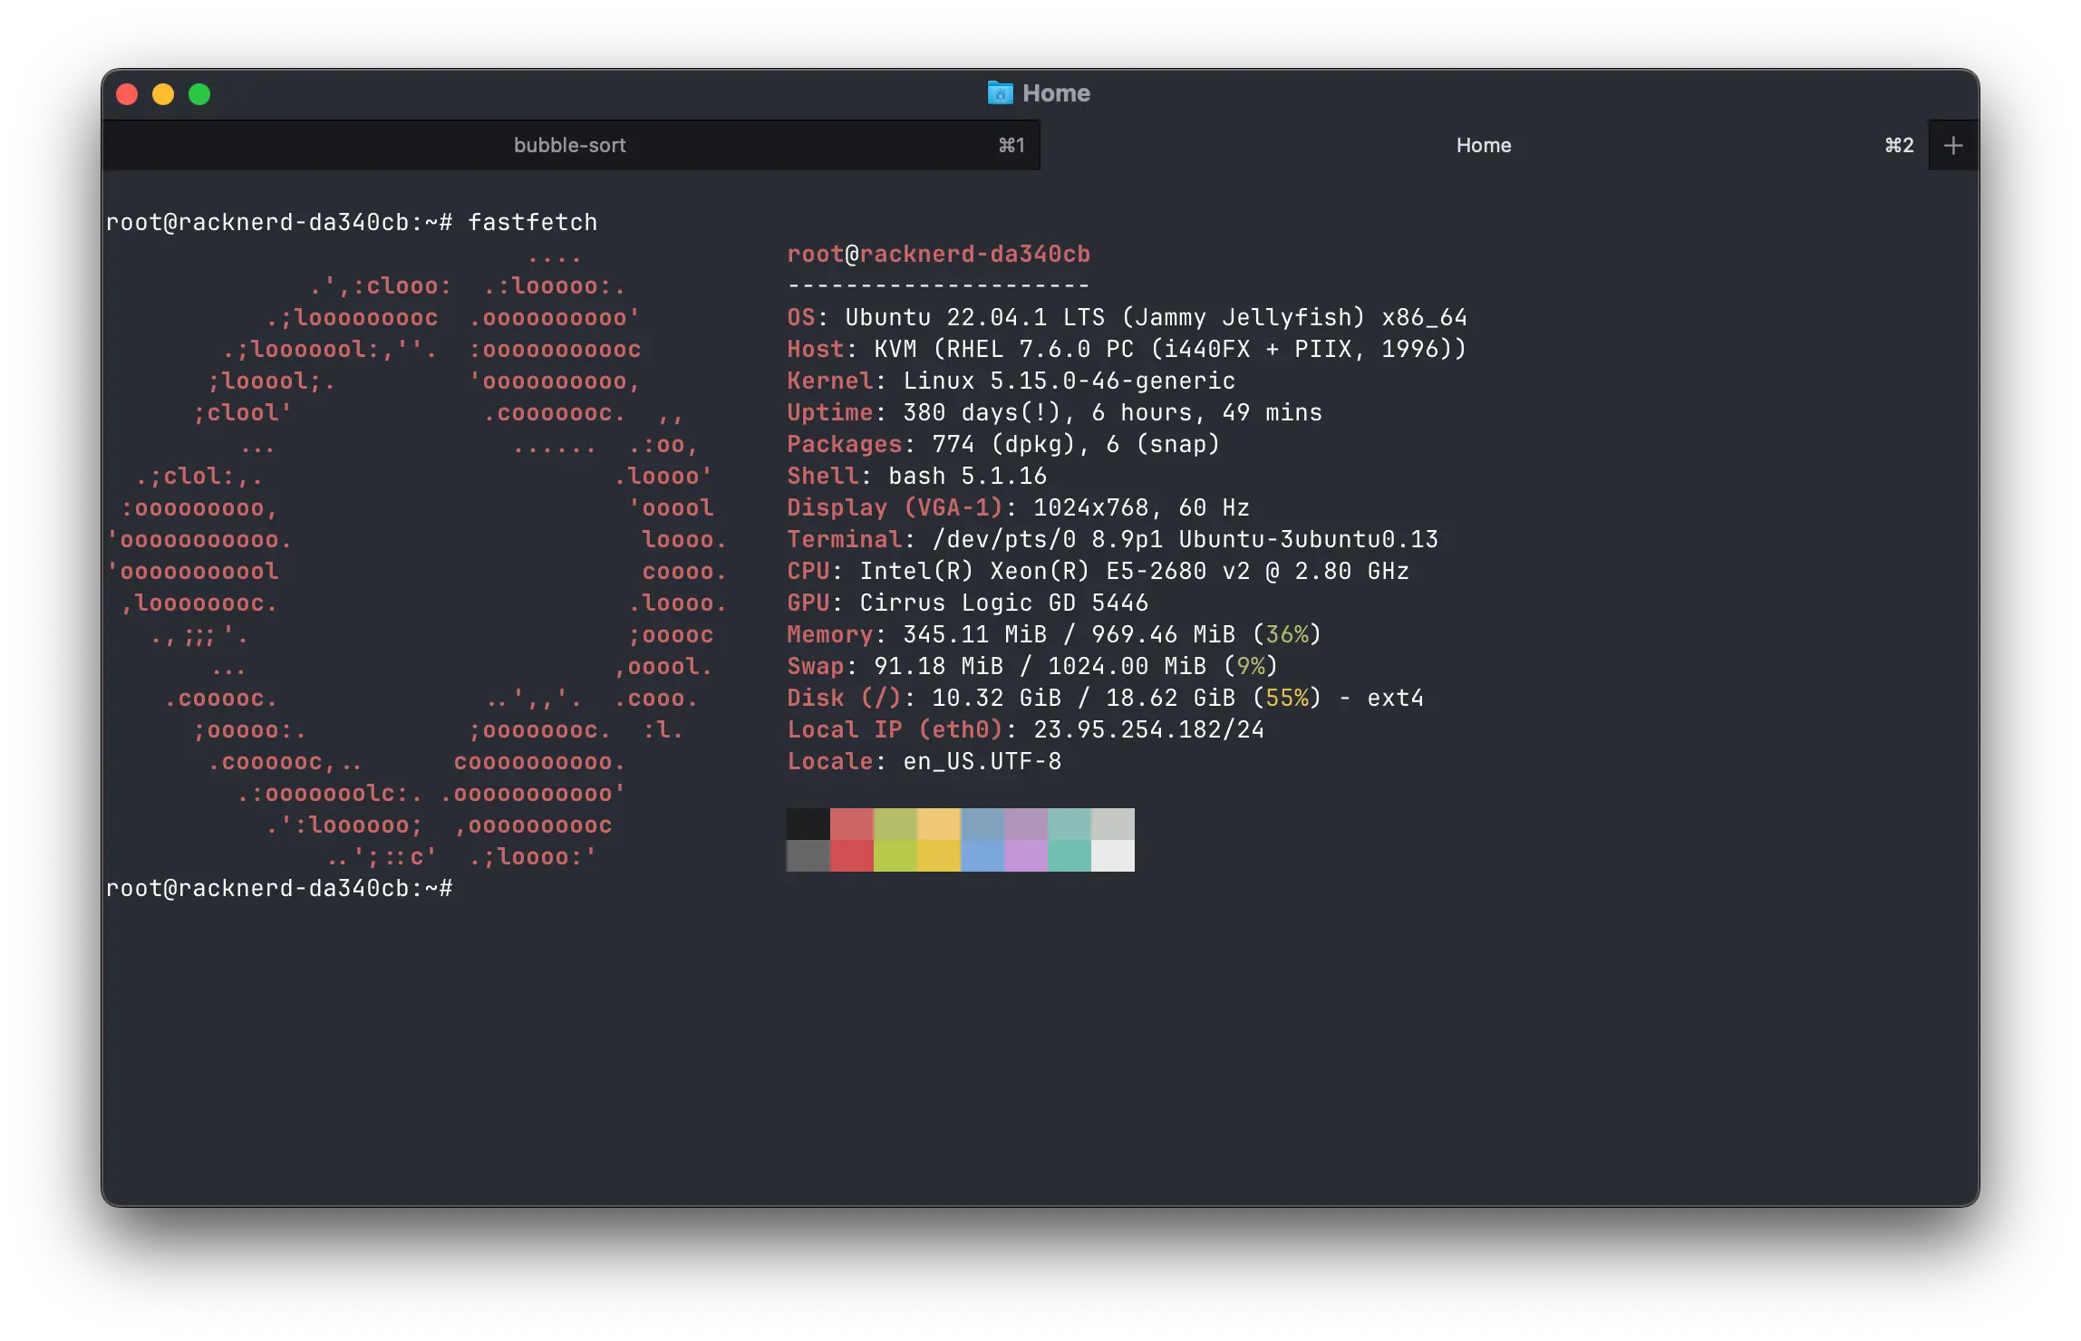Select the Home tab
The image size is (2081, 1341).
1483,146
